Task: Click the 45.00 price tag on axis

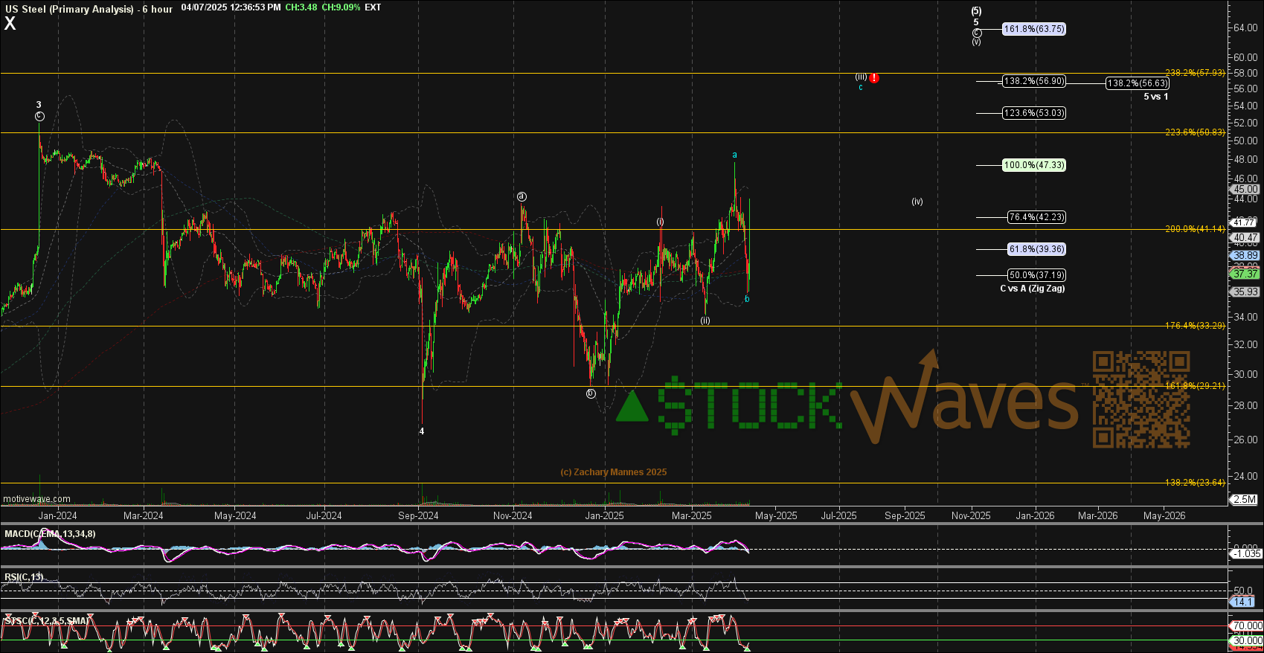Action: [1245, 189]
